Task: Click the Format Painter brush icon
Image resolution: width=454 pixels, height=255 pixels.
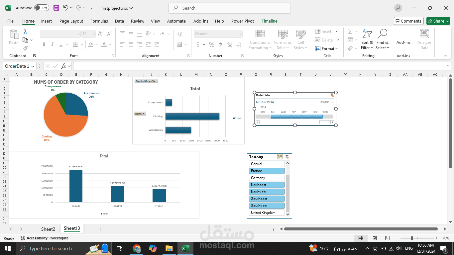Action: [25, 48]
